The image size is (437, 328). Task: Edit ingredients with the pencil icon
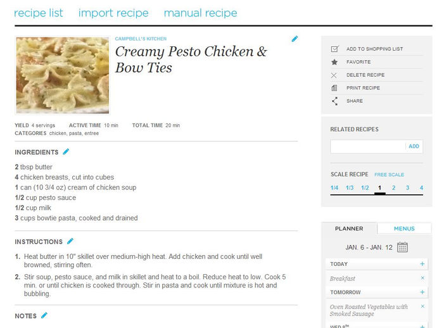coord(66,152)
